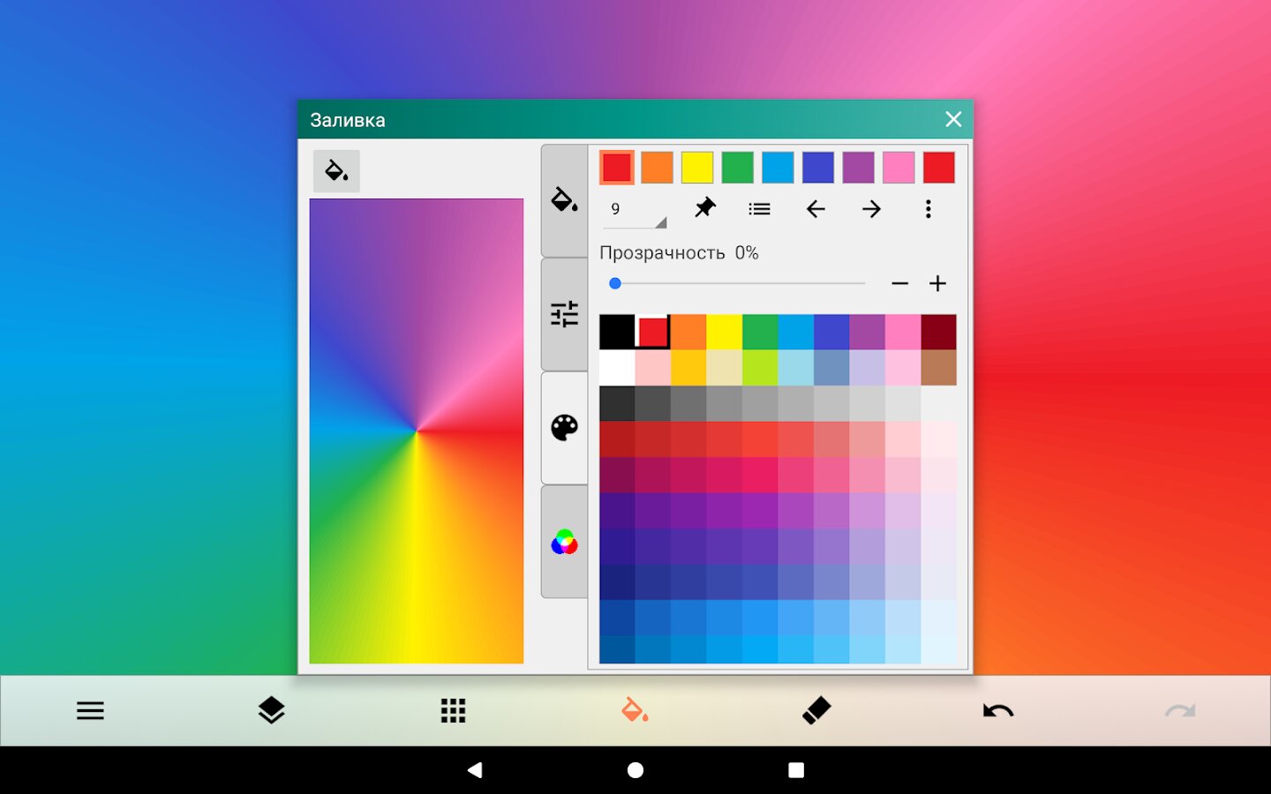Pick the brown palette cell
1271x794 pixels.
pyautogui.click(x=939, y=368)
